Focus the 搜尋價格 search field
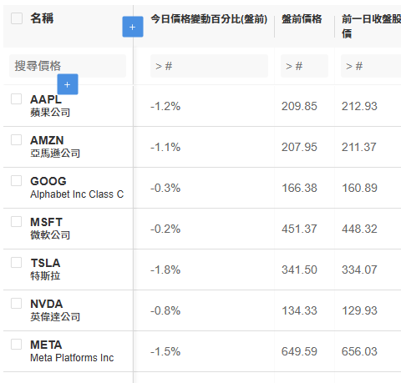The height and width of the screenshot is (383, 401). [x=68, y=66]
